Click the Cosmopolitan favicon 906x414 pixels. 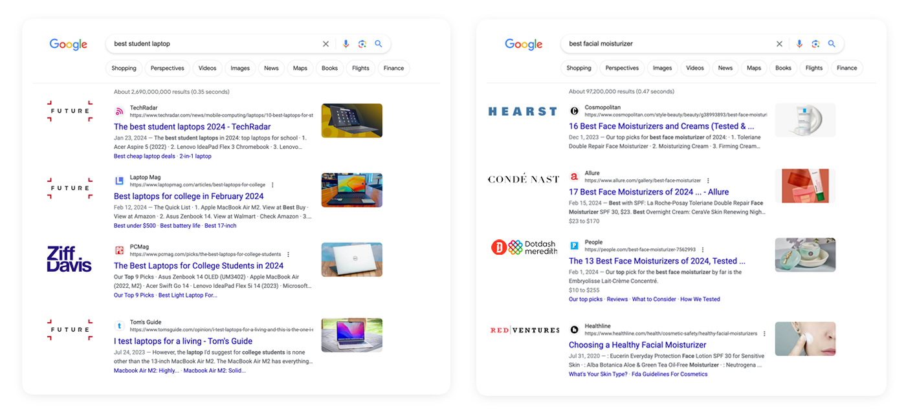[574, 111]
